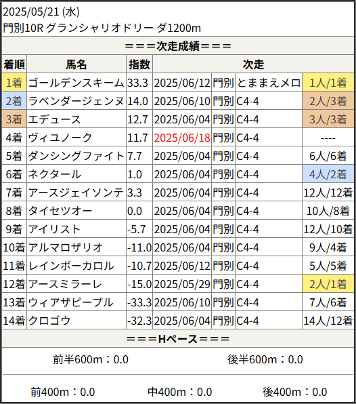Click horse name クロゴウ
Viewport: 356px width, 404px height.
click(49, 321)
